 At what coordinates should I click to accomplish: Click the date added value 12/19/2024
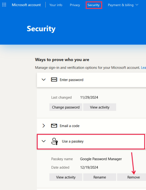pos(89,167)
